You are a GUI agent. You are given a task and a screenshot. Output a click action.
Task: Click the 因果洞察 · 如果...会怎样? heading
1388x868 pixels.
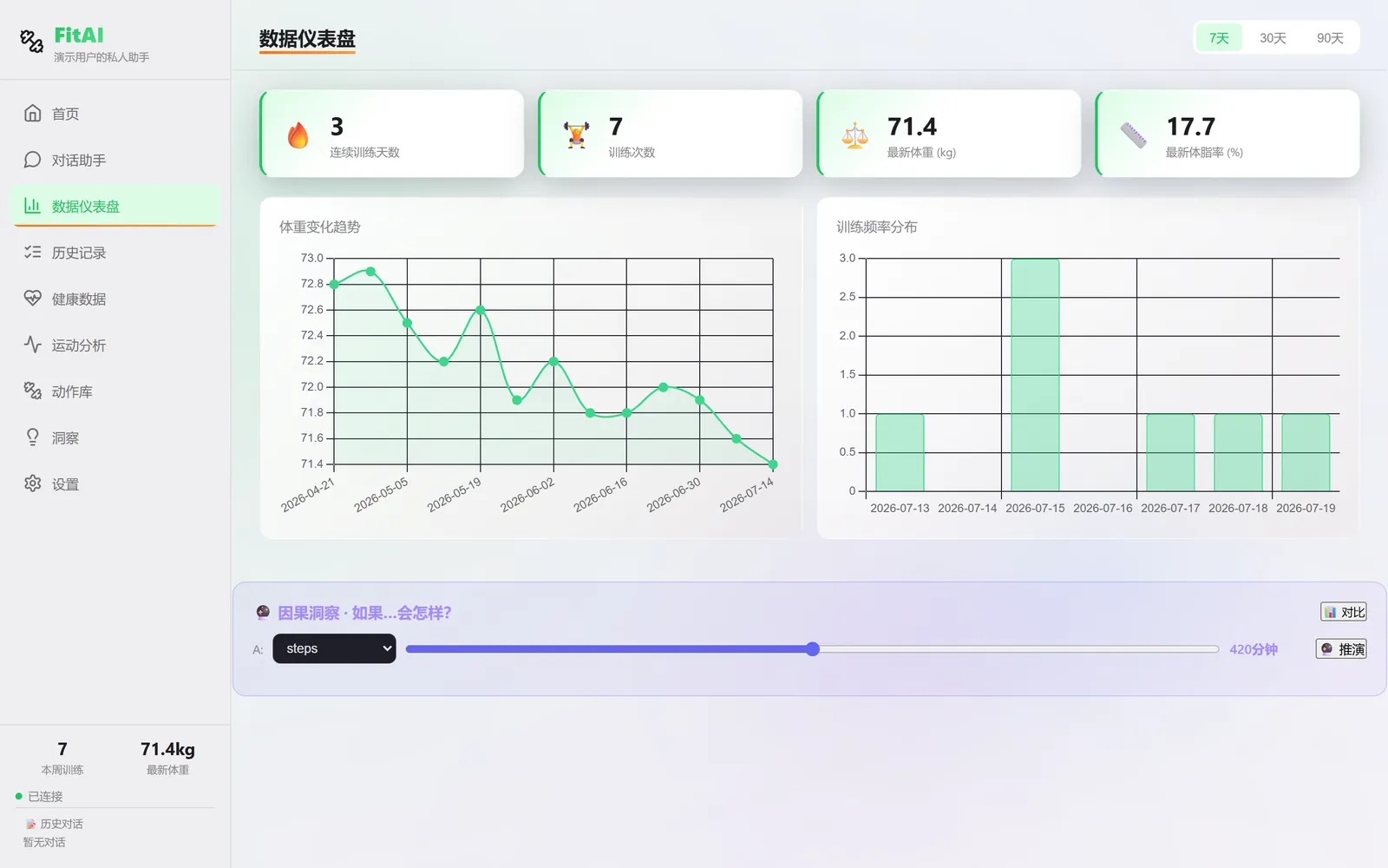pos(364,613)
